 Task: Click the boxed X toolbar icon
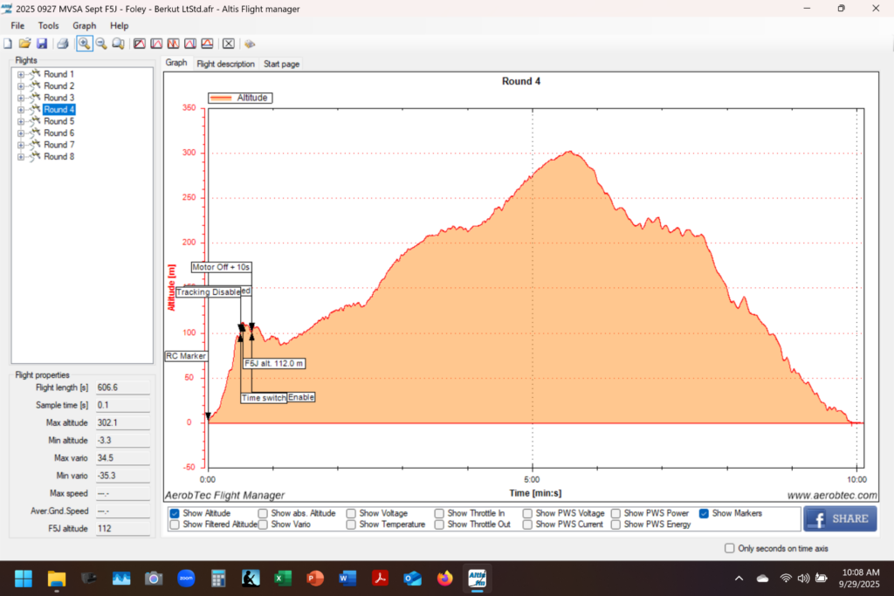pos(228,44)
